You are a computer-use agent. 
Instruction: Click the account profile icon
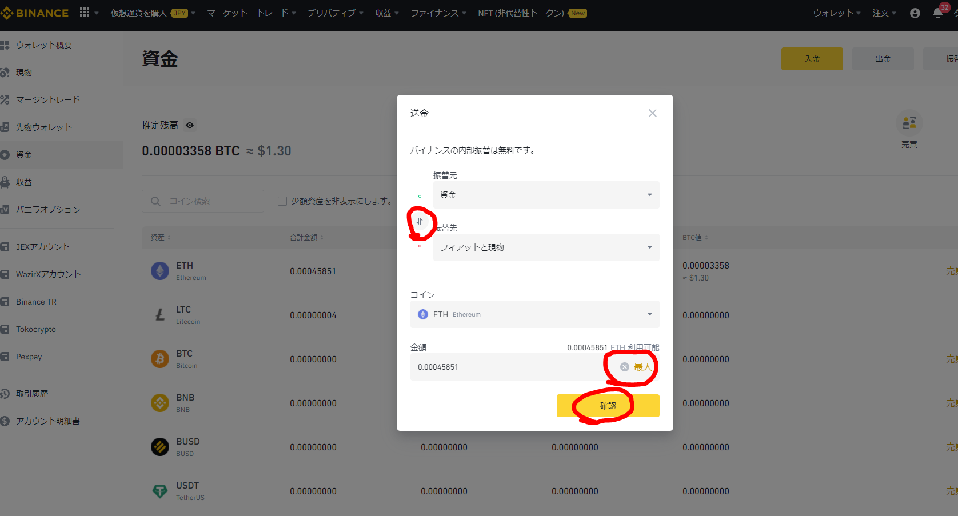915,13
